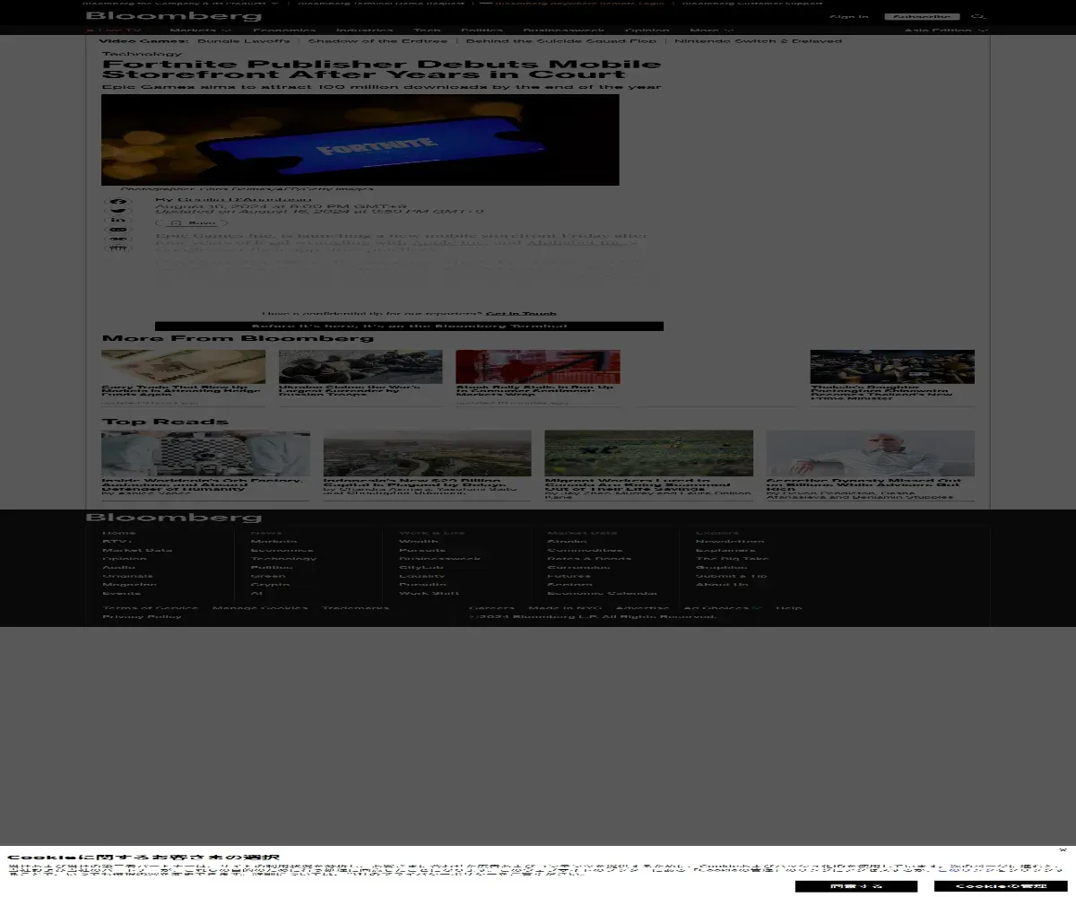Viewport: 1076px width, 897px height.
Task: Expand Bloomberg the Company & Its Products dropdown
Action: pos(180,3)
